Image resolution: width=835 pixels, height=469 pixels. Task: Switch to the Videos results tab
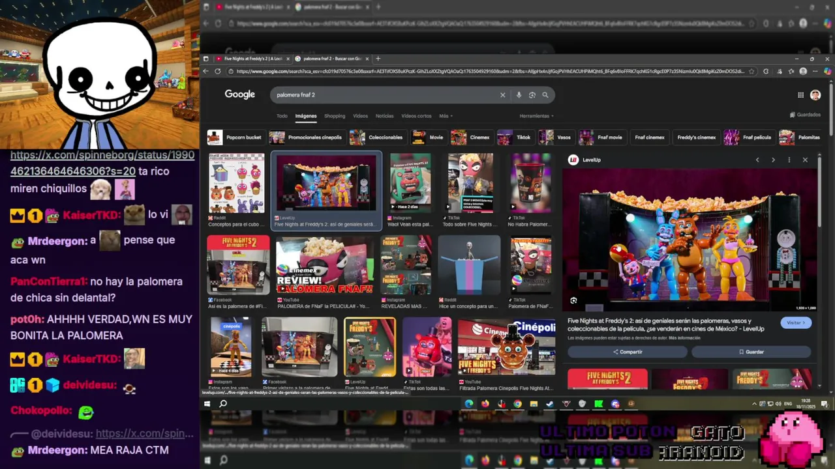[360, 116]
